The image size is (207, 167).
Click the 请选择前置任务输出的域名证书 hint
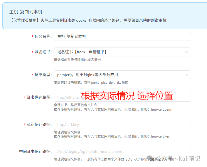(77, 60)
